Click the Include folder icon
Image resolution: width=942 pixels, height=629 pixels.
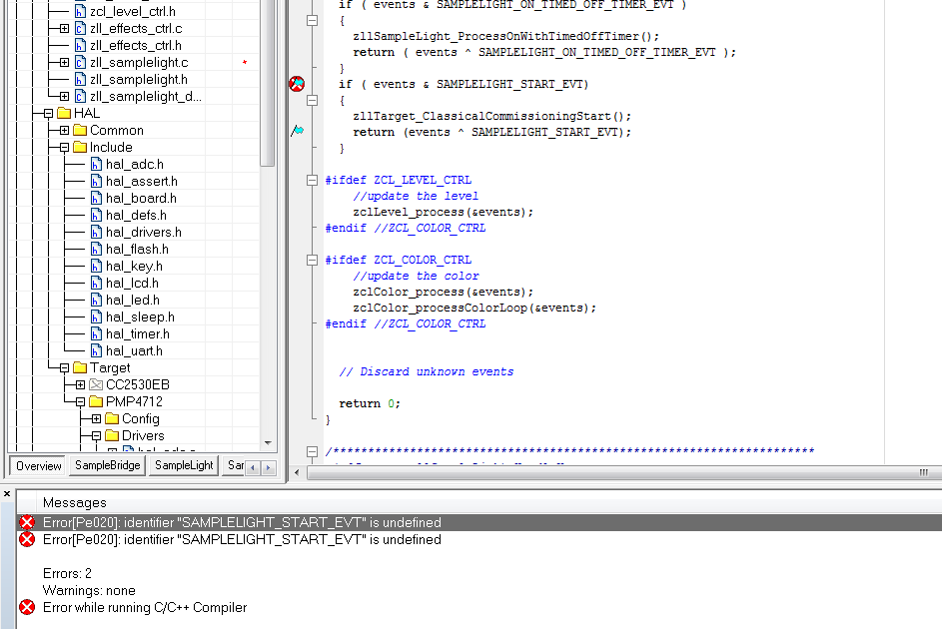click(x=80, y=147)
